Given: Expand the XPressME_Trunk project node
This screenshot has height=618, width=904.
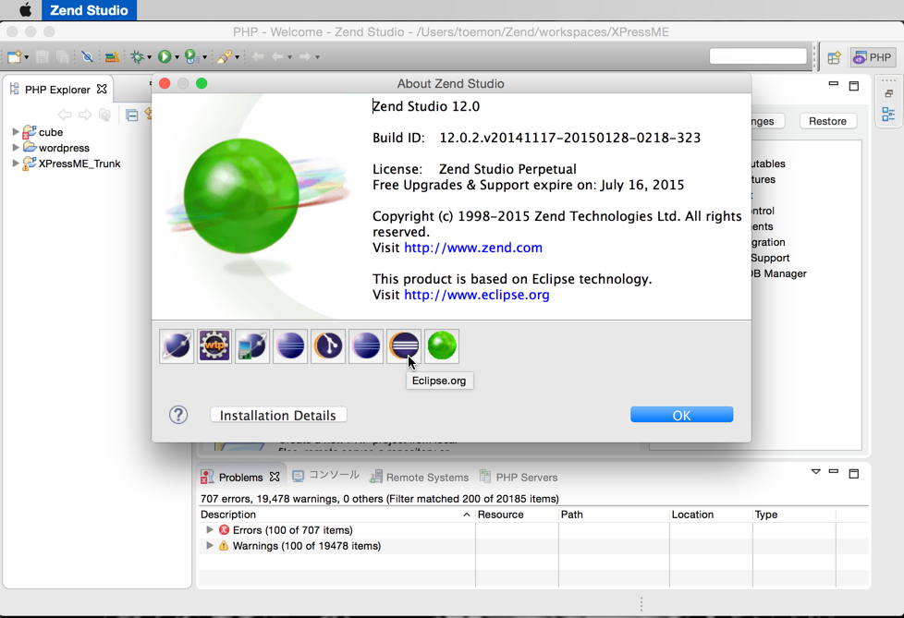Looking at the screenshot, I should 16,163.
